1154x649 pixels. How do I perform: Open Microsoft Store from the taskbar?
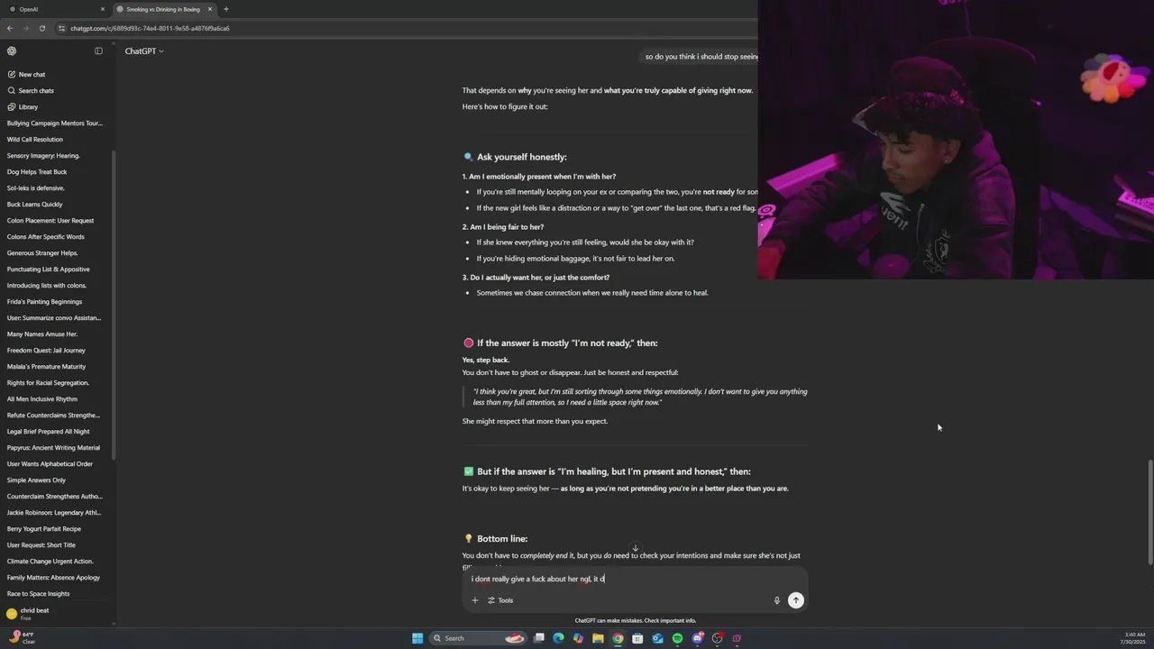637,638
